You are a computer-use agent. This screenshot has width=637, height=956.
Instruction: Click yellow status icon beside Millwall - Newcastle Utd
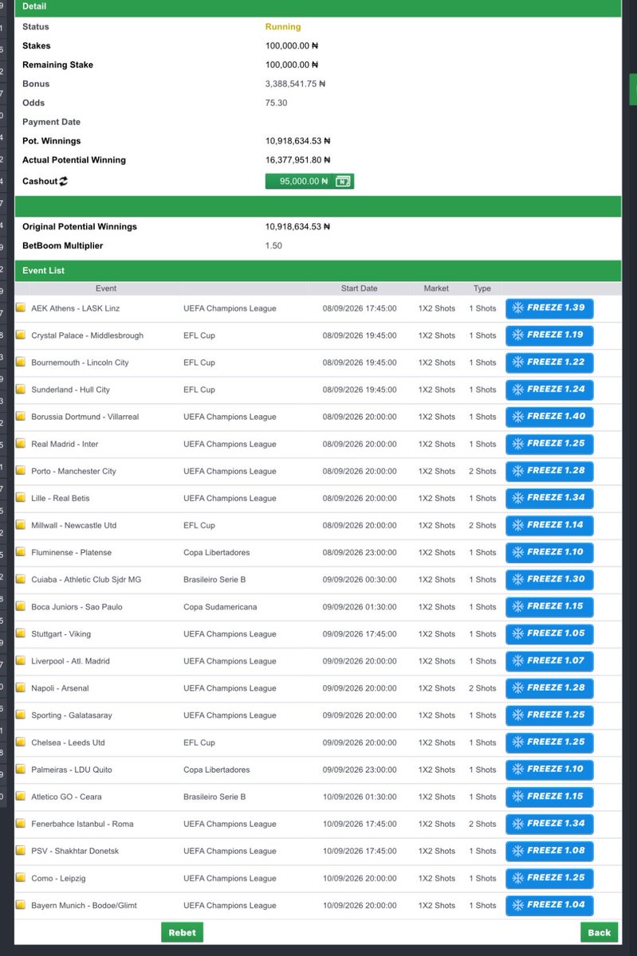tap(21, 525)
